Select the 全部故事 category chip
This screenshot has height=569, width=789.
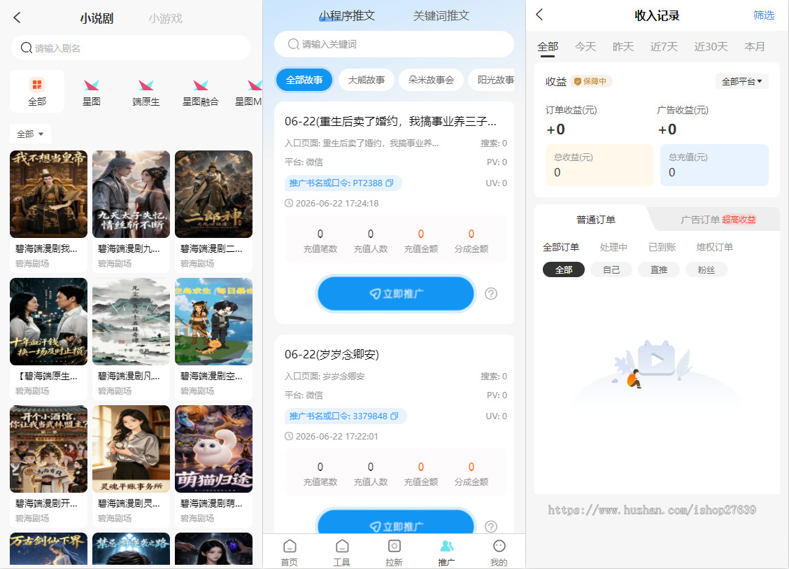[304, 80]
